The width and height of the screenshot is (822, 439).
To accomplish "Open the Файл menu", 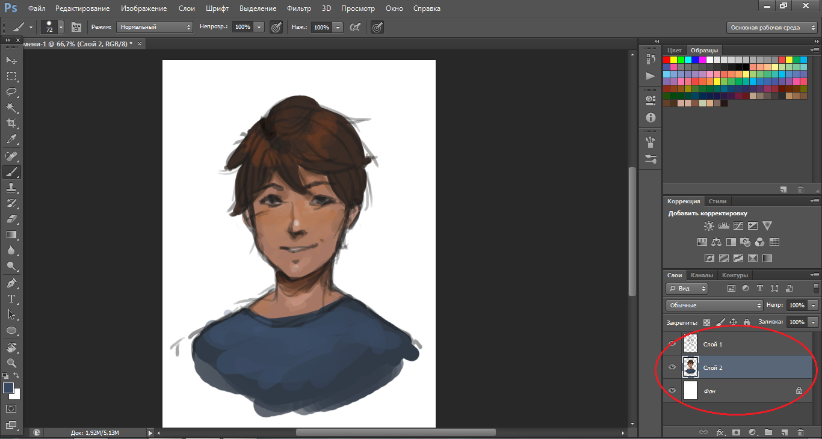I will click(37, 8).
